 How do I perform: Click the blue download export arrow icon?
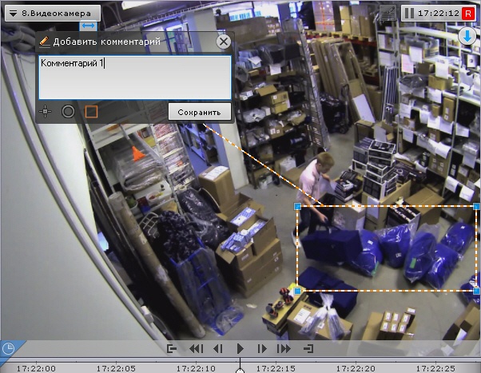467,37
